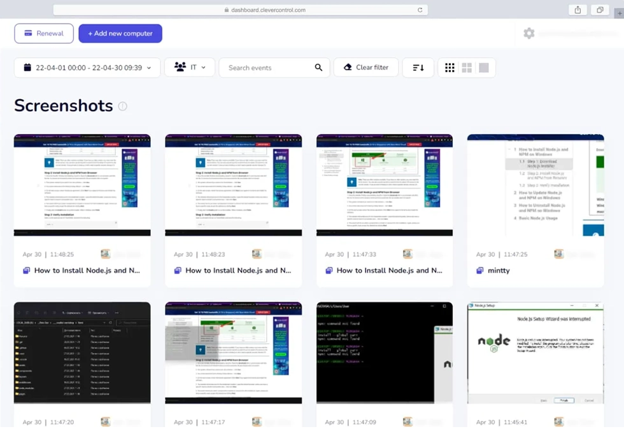Open the 11:47:20 file explorer thumbnail
Viewport: 624px width, 429px height.
(82, 353)
